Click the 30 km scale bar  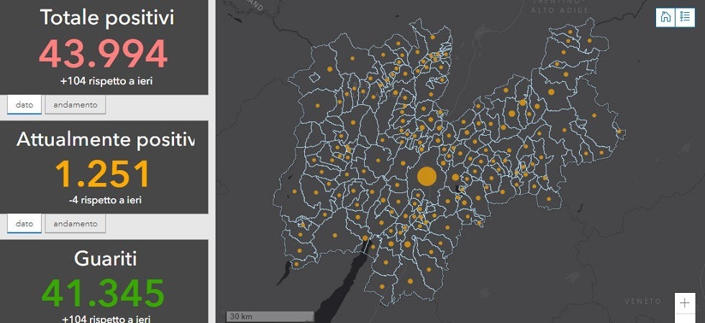click(270, 317)
